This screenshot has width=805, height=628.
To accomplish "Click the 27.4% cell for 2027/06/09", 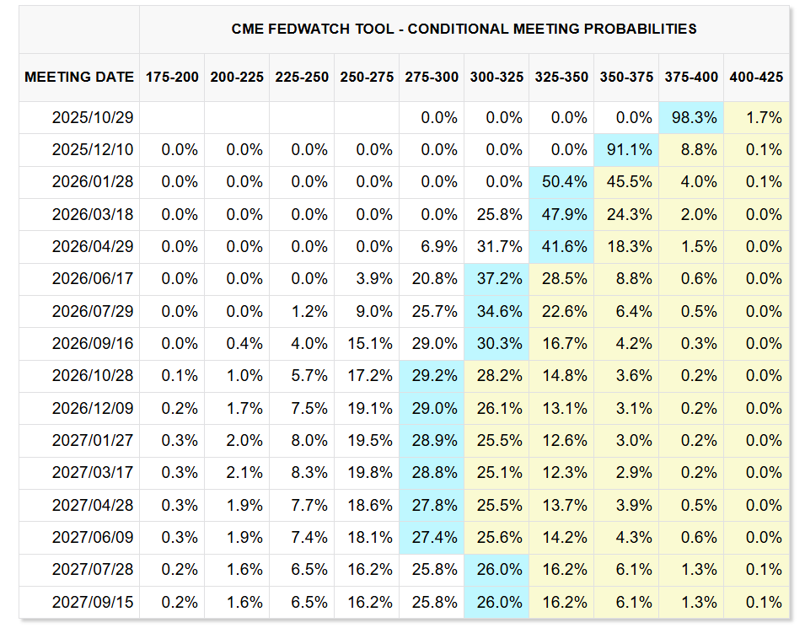I will [432, 538].
